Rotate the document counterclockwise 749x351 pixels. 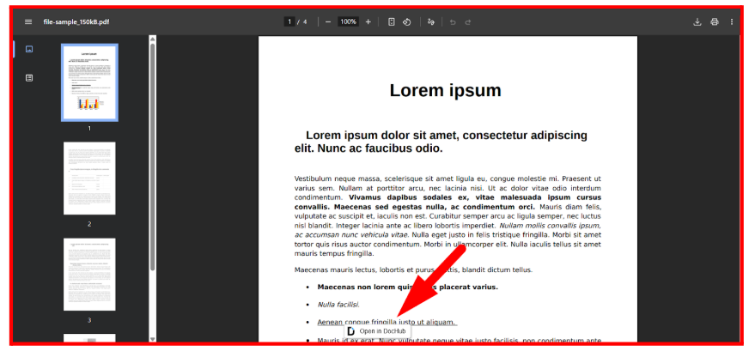coord(407,21)
